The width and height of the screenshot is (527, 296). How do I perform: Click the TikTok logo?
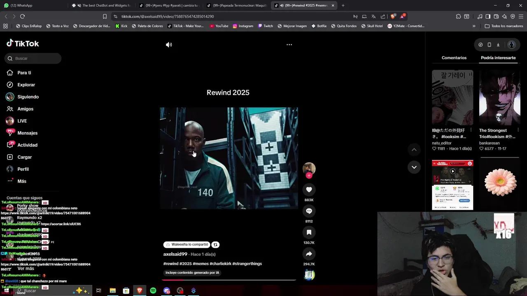click(23, 43)
